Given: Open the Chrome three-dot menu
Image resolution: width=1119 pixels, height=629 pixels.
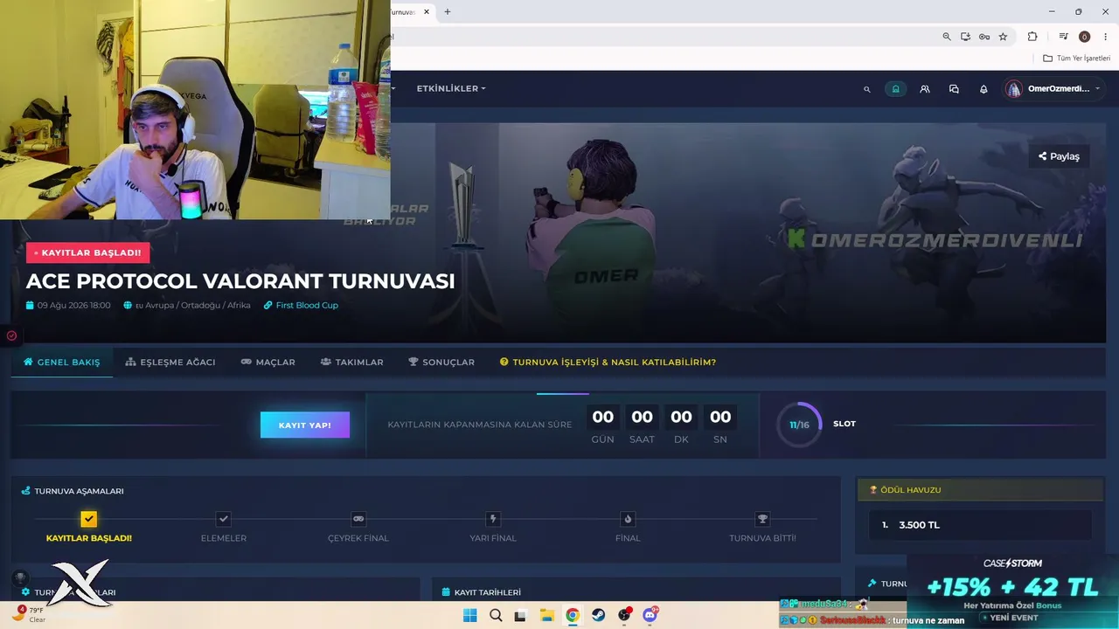Looking at the screenshot, I should [1105, 37].
